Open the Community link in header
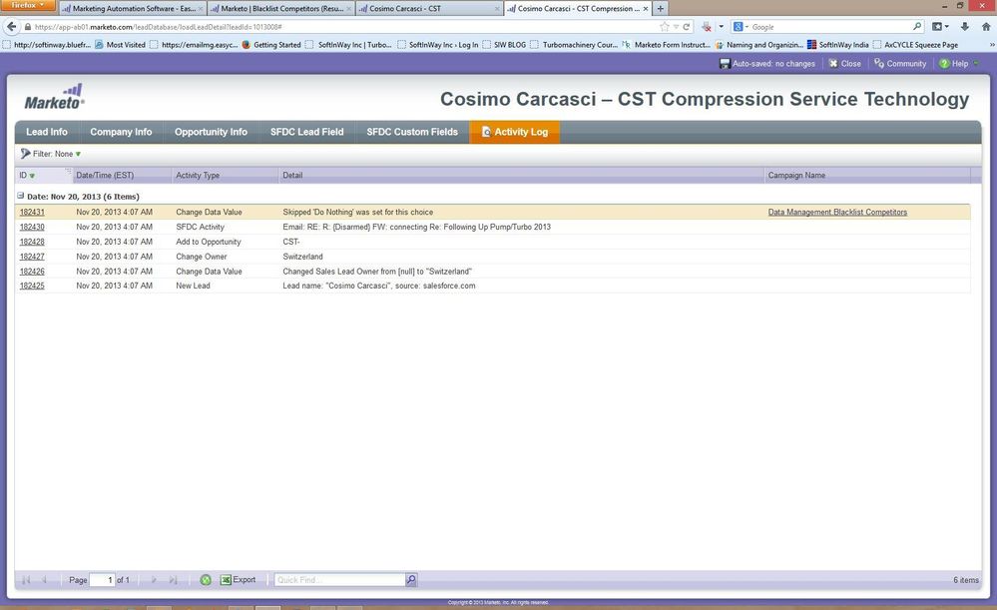The height and width of the screenshot is (610, 997). pos(900,64)
